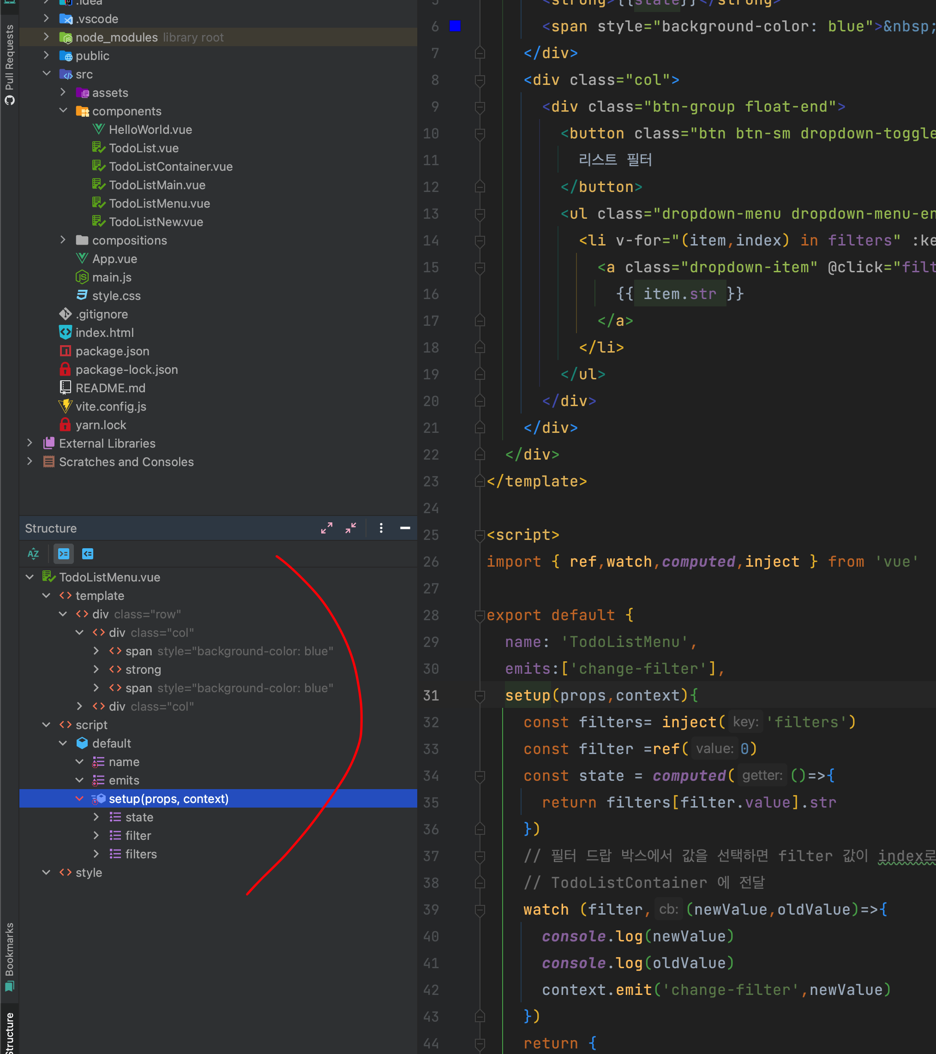The width and height of the screenshot is (936, 1054).
Task: Click the index.html file icon
Action: 65,333
